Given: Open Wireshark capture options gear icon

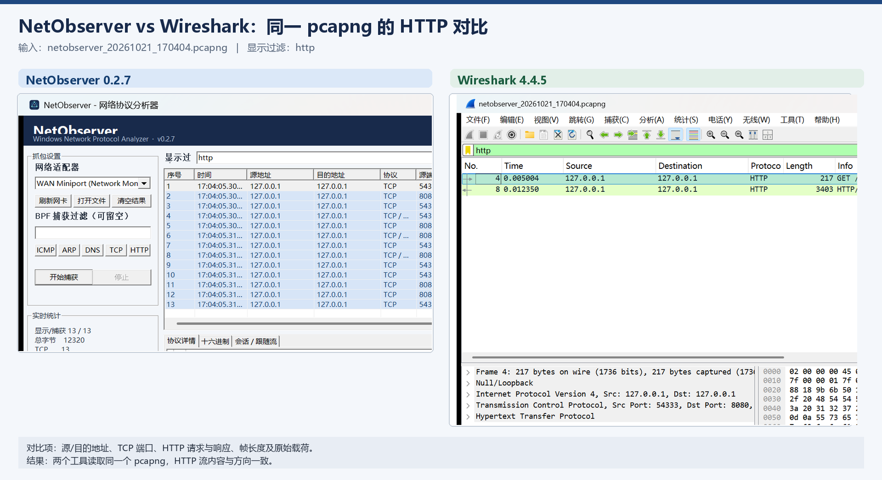Looking at the screenshot, I should [512, 135].
